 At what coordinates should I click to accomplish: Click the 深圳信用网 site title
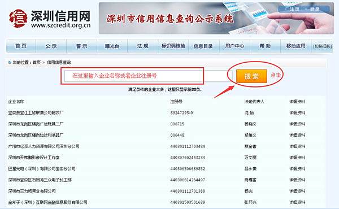click(x=60, y=16)
